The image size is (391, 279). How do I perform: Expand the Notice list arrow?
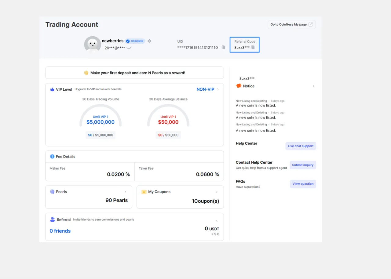(x=313, y=86)
